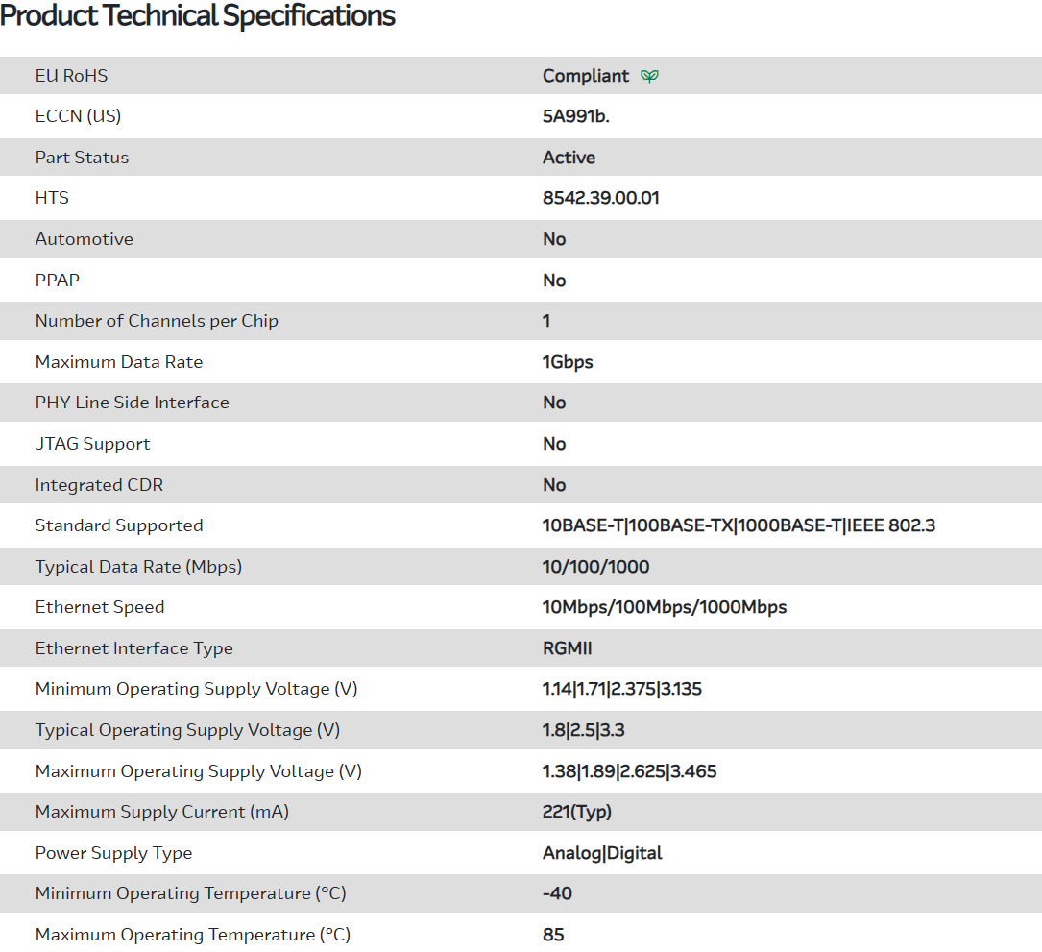
Task: Click the JTAG Support label
Action: pos(93,444)
